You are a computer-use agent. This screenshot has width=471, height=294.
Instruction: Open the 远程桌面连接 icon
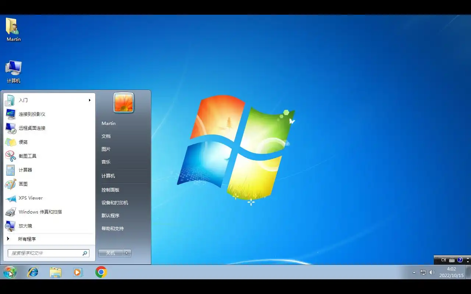coord(10,128)
